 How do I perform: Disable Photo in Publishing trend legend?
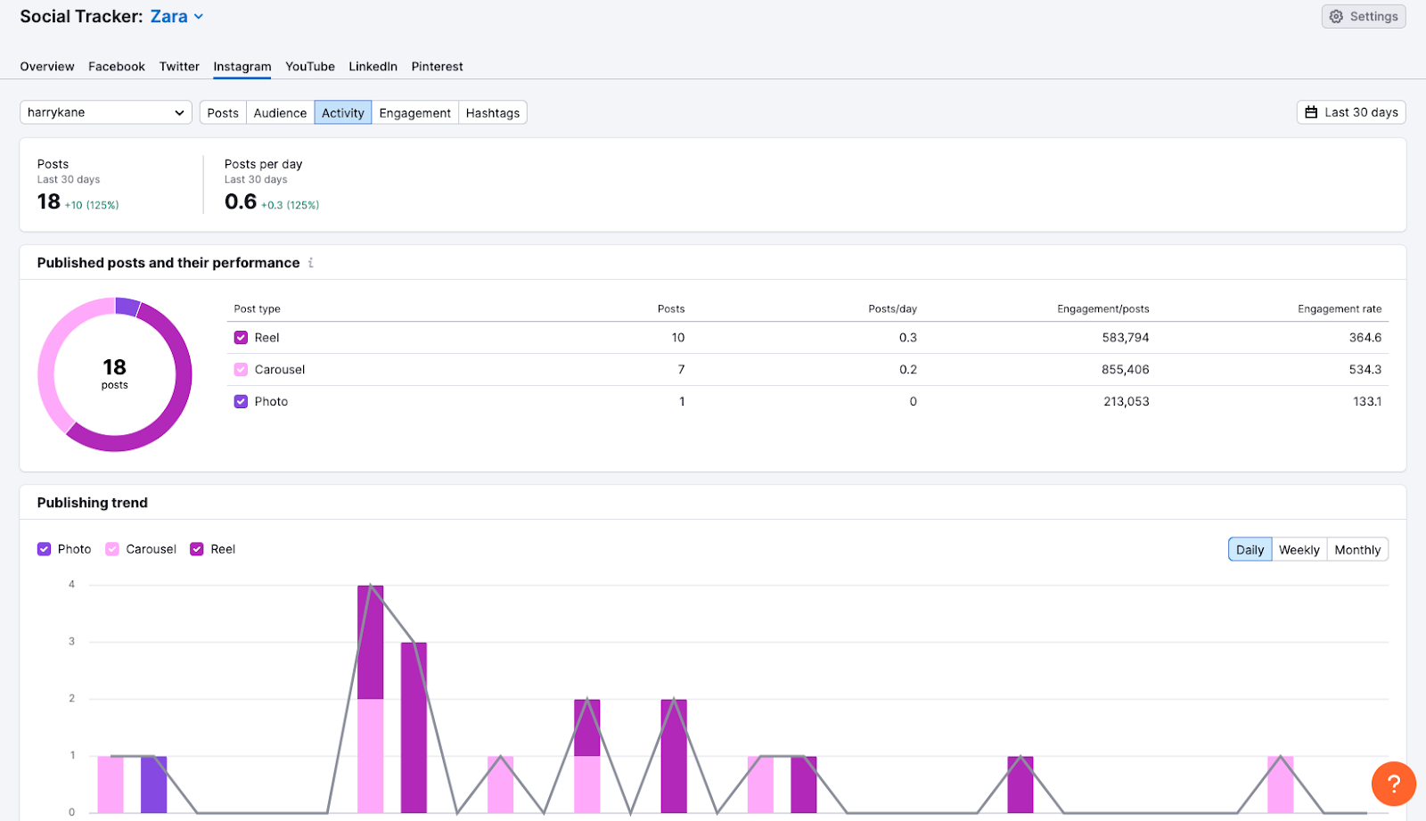pos(44,549)
